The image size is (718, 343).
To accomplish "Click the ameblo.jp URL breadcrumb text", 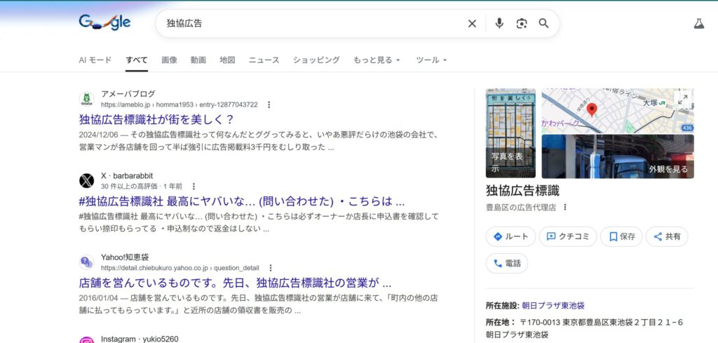I will pos(179,105).
